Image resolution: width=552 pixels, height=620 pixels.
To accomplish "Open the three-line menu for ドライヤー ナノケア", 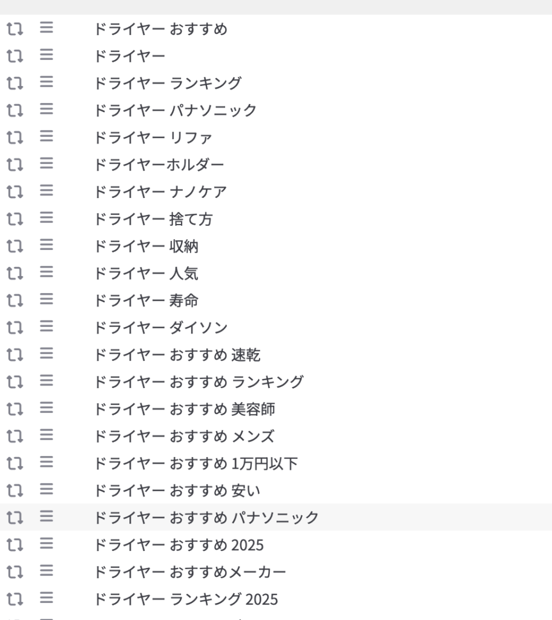I will (x=46, y=191).
